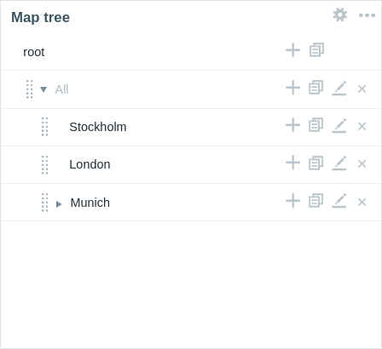This screenshot has height=349, width=382.
Task: Select the London map entry
Action: point(90,164)
